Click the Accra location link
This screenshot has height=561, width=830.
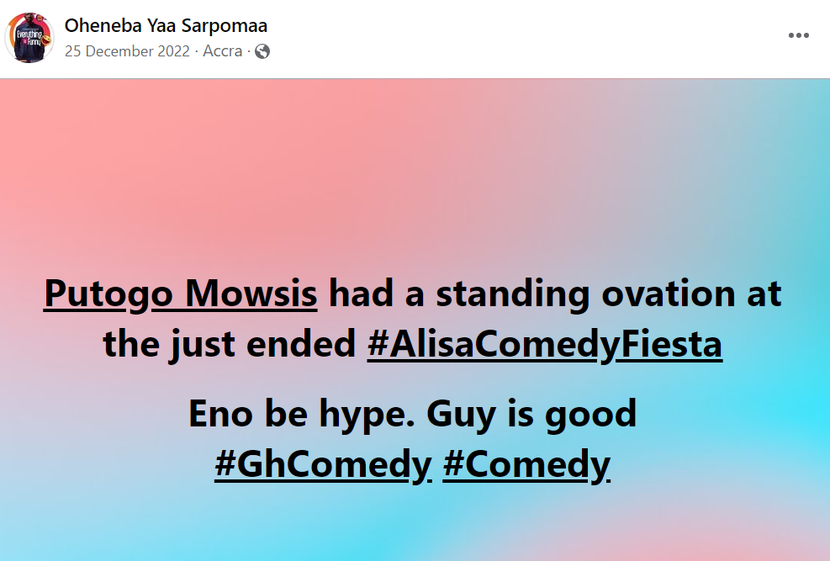[222, 51]
